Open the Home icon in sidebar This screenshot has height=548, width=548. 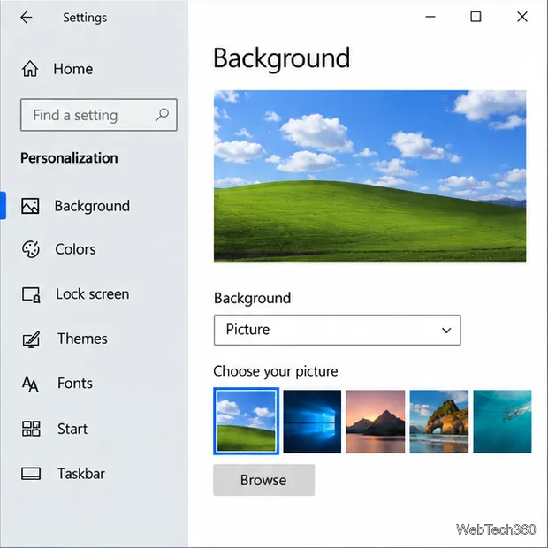(30, 69)
